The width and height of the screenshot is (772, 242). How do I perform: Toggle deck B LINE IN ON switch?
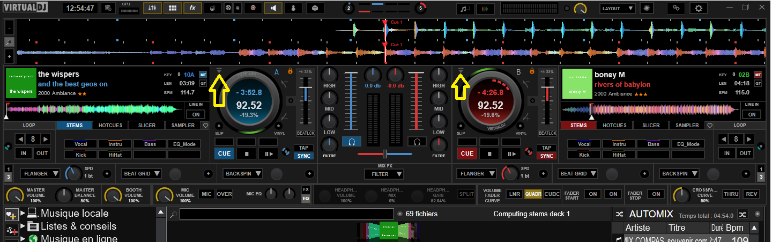[x=752, y=114]
